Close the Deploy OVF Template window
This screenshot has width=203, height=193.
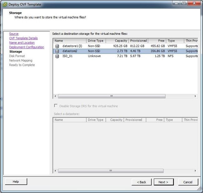(194, 3)
